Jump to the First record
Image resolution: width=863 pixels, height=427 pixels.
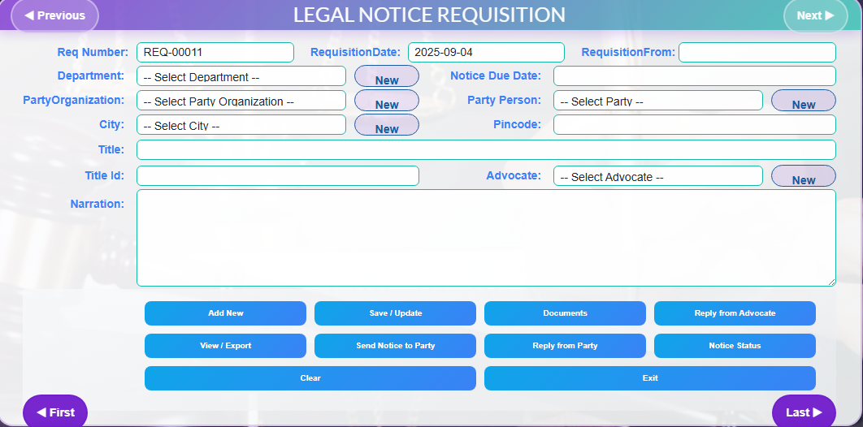pos(55,412)
